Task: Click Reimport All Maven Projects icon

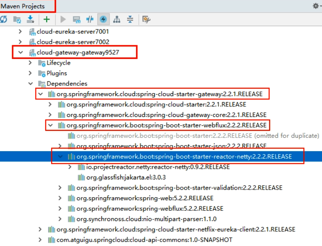Action: 4,20
